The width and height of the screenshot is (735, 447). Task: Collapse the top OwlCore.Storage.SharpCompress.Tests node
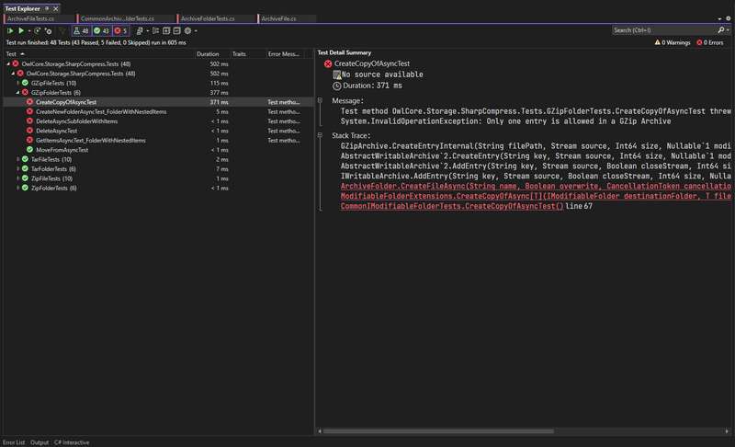coord(8,63)
